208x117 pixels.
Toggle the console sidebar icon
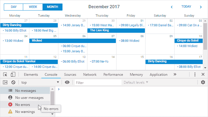5,82
